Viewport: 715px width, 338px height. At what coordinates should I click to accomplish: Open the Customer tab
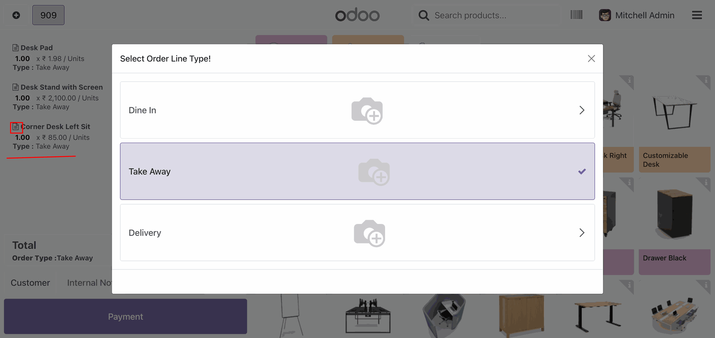(30, 283)
